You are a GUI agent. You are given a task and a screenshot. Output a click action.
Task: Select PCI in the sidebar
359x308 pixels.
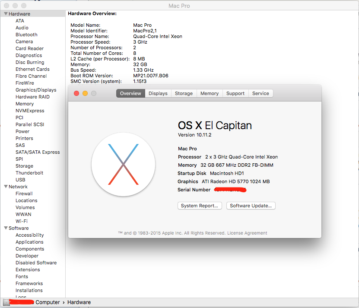[19, 117]
